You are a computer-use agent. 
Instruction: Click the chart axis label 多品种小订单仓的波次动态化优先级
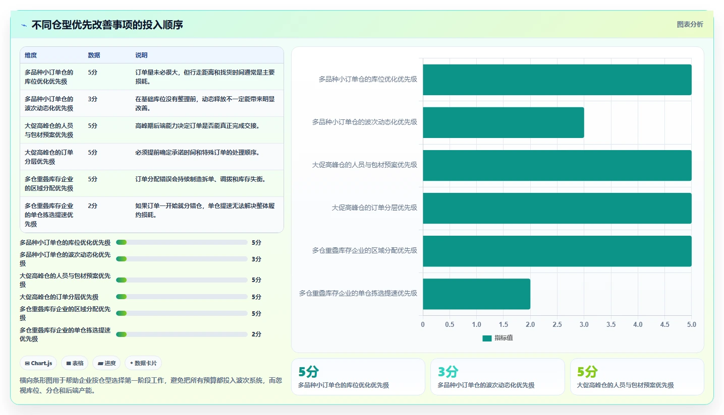click(365, 122)
